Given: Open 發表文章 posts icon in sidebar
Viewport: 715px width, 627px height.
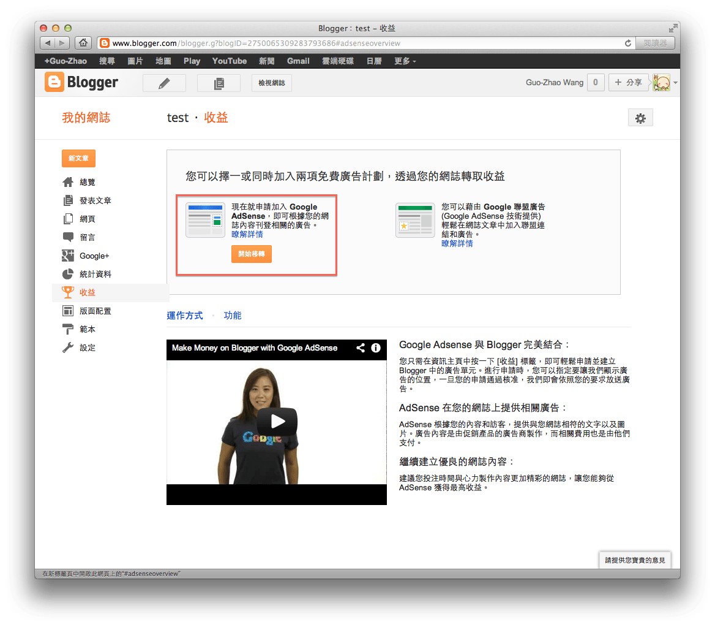Looking at the screenshot, I should (67, 200).
